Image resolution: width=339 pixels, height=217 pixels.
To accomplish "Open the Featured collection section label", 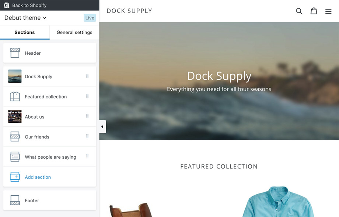I will [x=46, y=97].
